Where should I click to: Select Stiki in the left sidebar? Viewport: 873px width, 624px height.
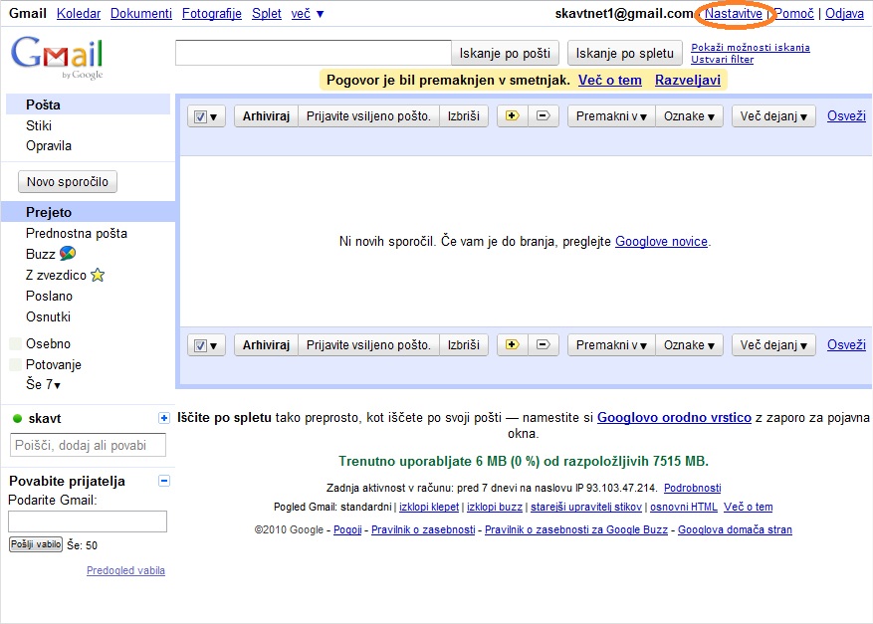coord(39,125)
